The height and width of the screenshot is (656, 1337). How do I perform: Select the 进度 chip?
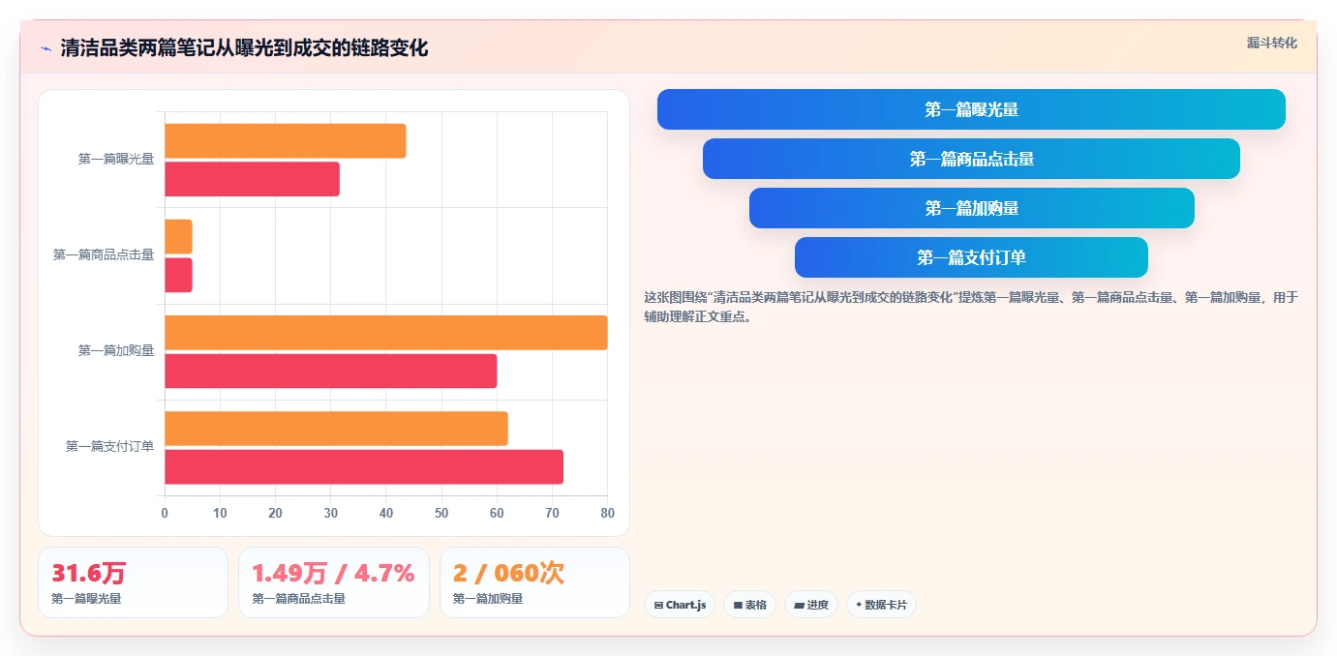tap(811, 605)
